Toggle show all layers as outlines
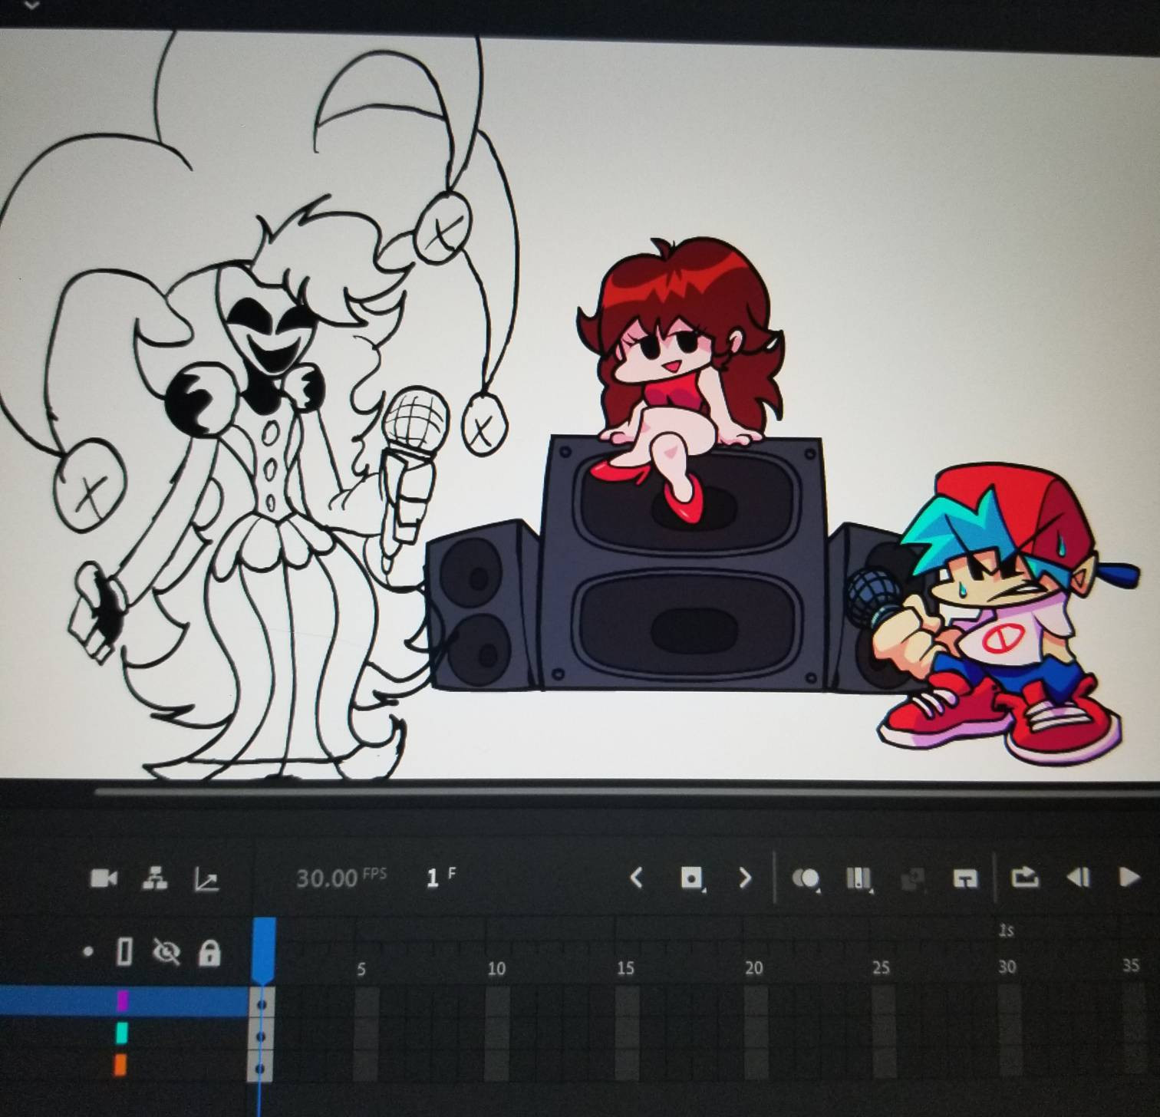 124,952
